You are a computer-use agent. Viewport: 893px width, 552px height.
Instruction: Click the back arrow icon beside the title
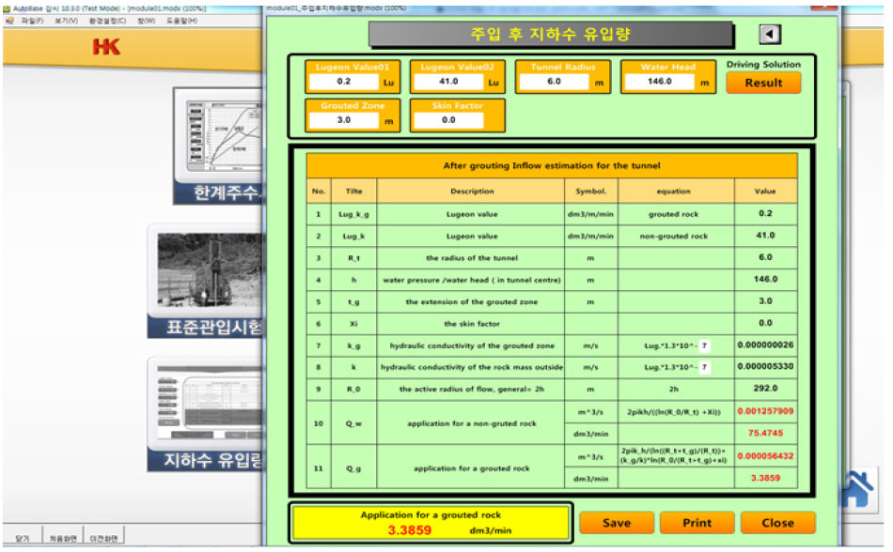coord(770,34)
